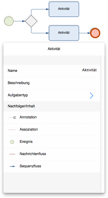Screen dimensions: 108x198
Task: Click the dotted Assoziation line icon
Action: point(12,130)
